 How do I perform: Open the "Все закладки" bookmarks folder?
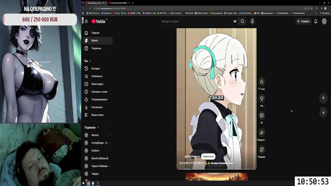(325, 13)
